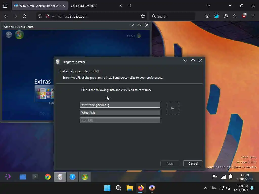Expand the list all tabs chevron
Viewport: 259px width, 194px height.
[209, 6]
